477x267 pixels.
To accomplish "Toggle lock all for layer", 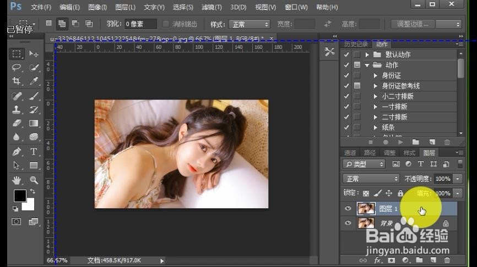I will [x=400, y=193].
